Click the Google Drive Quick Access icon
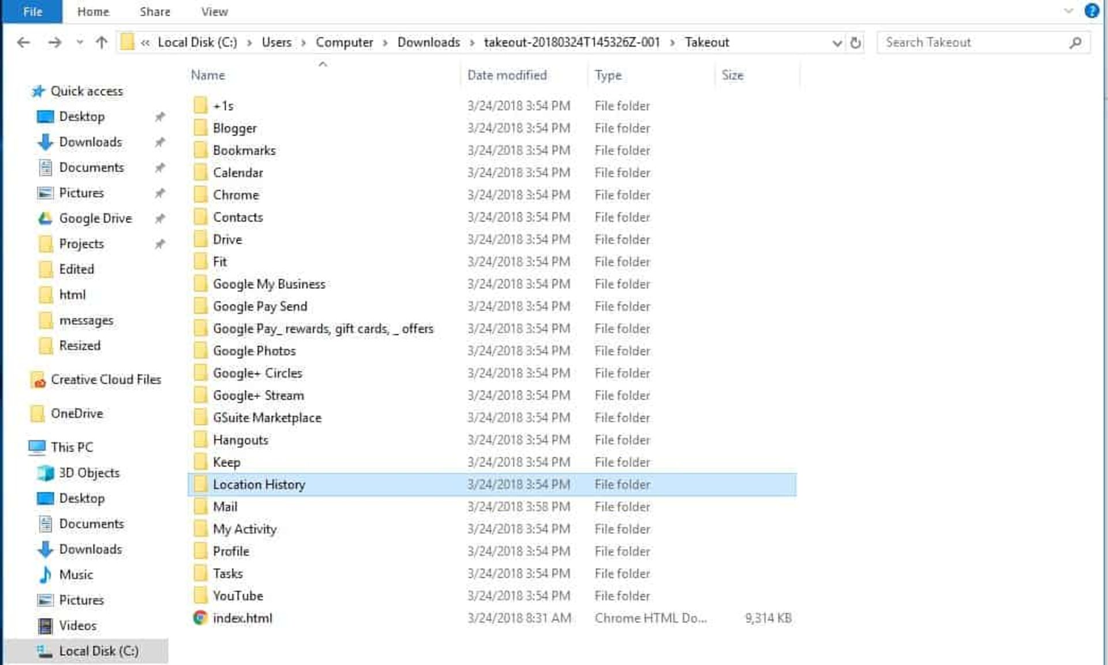This screenshot has width=1108, height=665. tap(44, 218)
